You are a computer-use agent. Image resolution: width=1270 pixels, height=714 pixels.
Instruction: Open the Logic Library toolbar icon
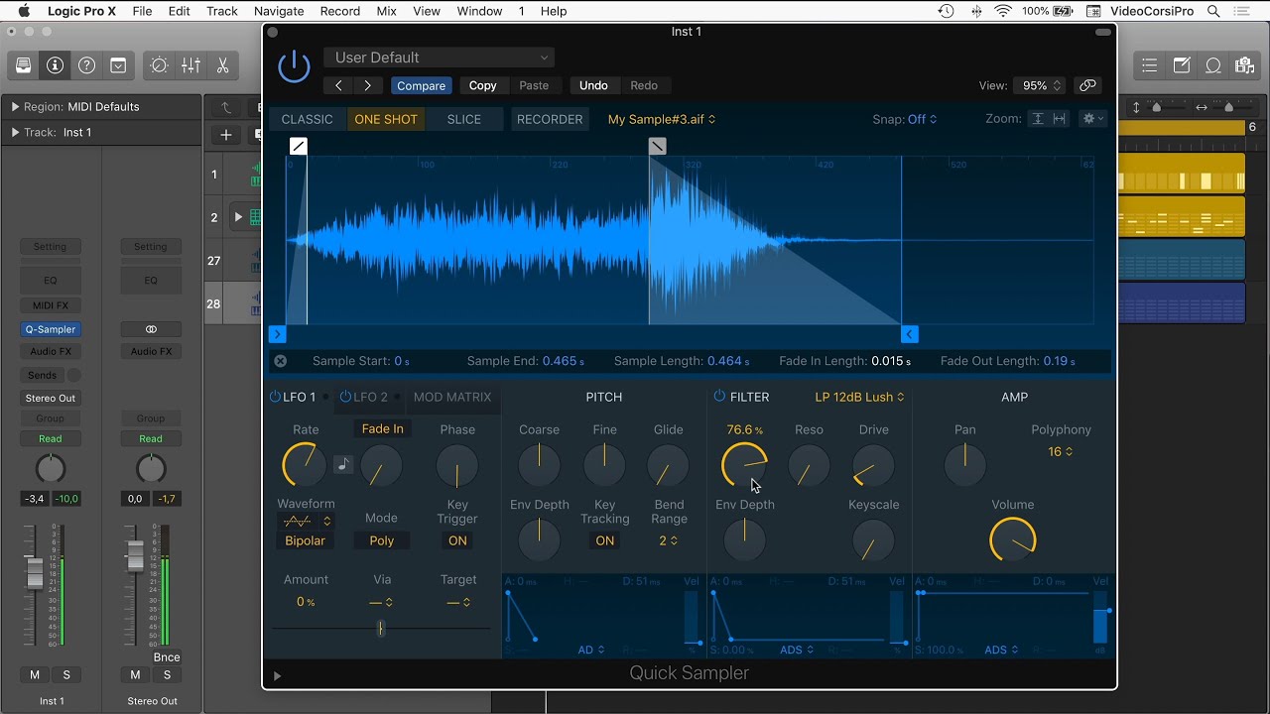coord(24,65)
